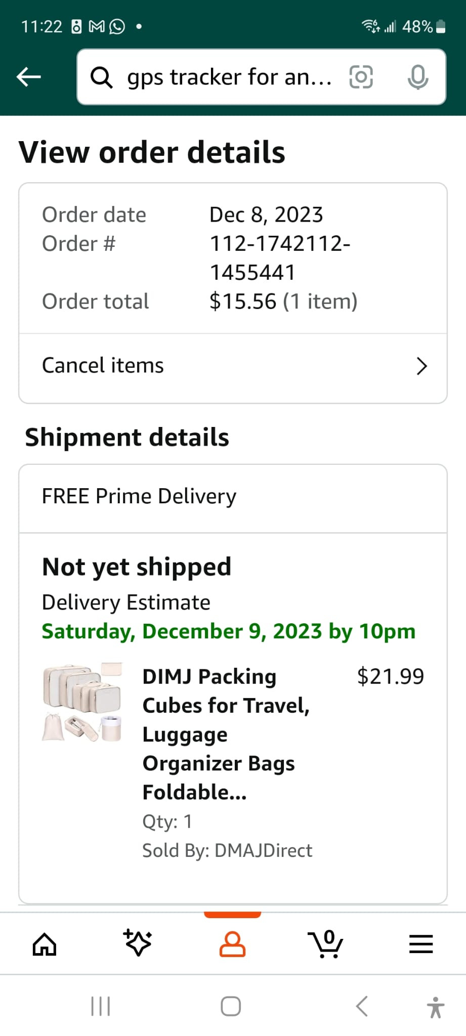
Task: Open the shopping cart
Action: coord(326,944)
